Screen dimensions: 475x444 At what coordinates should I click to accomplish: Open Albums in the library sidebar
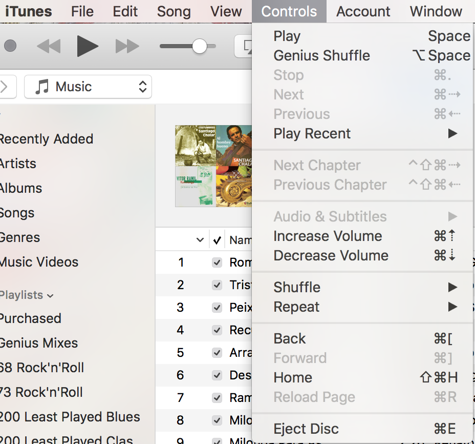coord(20,189)
